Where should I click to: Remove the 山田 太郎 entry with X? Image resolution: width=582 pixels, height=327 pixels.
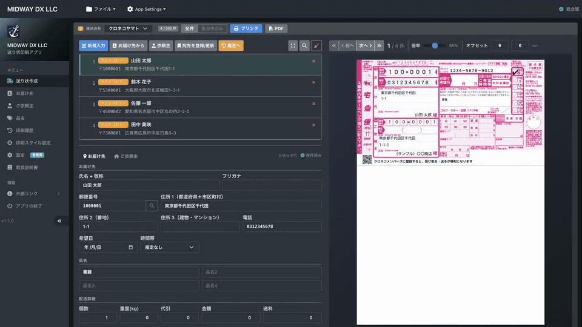click(x=313, y=61)
